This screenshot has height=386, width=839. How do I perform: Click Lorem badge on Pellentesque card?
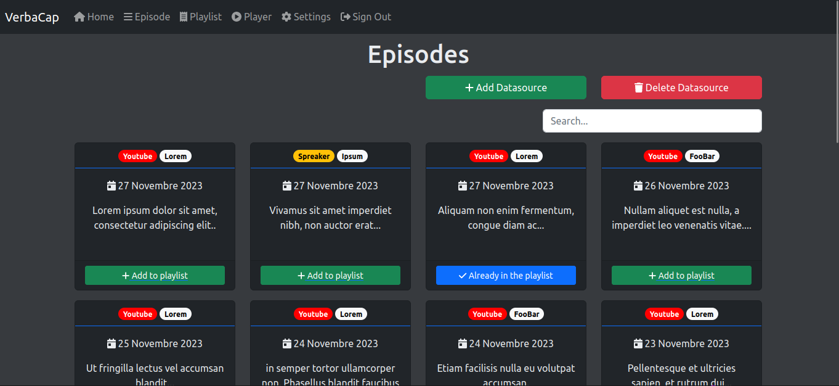[702, 314]
